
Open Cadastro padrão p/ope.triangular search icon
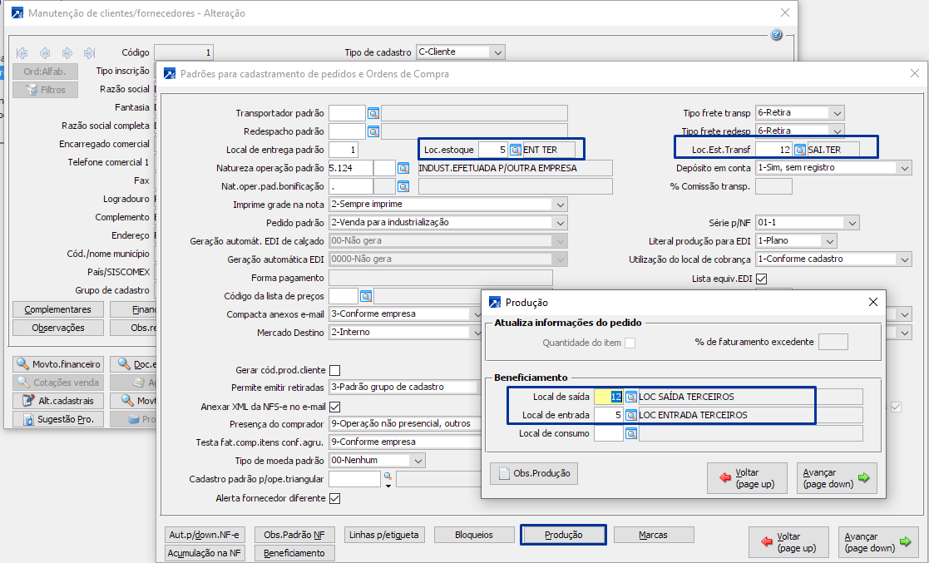[x=388, y=477]
